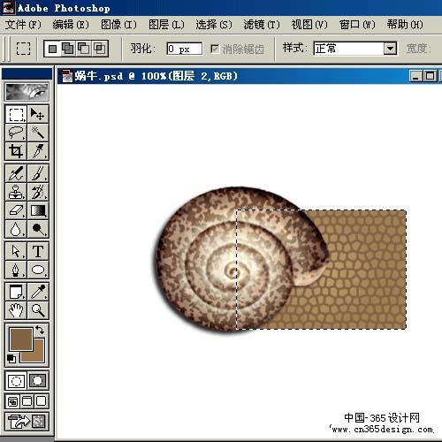The width and height of the screenshot is (442, 442).
Task: Expand the 样式 style dropdown
Action: tap(390, 49)
